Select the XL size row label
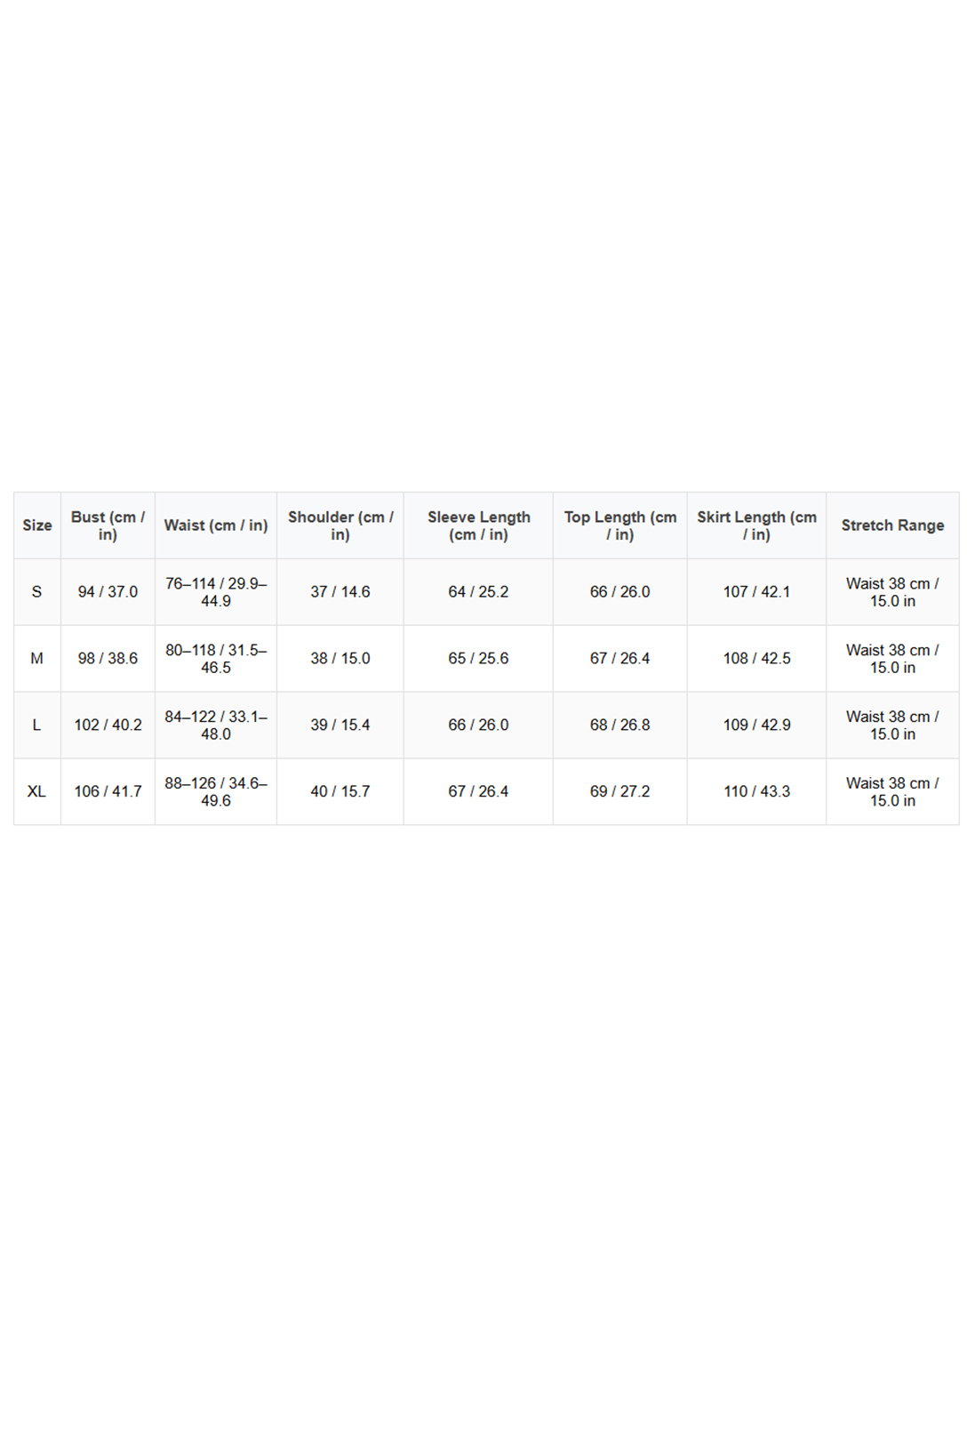967x1451 pixels. [x=37, y=791]
